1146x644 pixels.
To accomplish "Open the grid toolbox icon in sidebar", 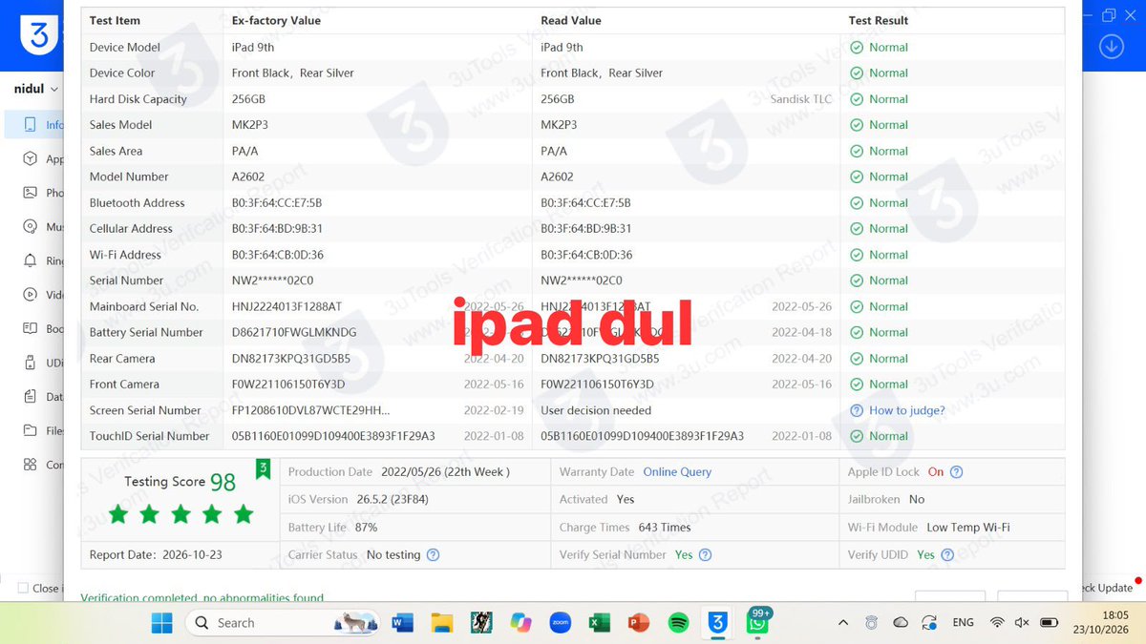I will pos(30,465).
